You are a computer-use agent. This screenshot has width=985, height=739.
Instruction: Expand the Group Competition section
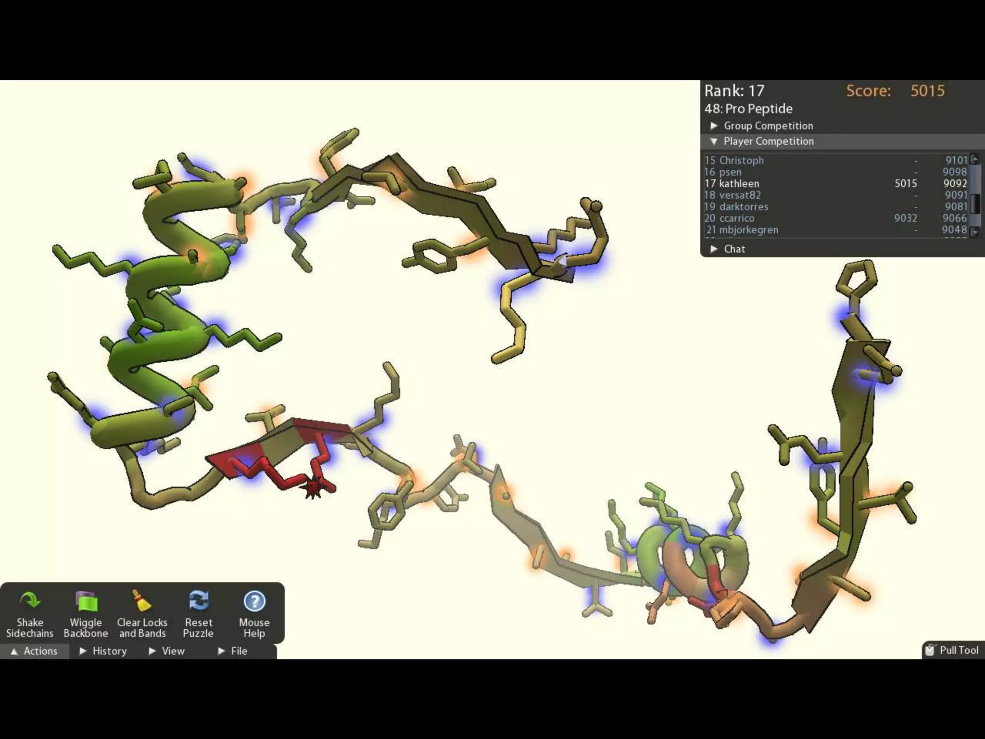coord(762,126)
